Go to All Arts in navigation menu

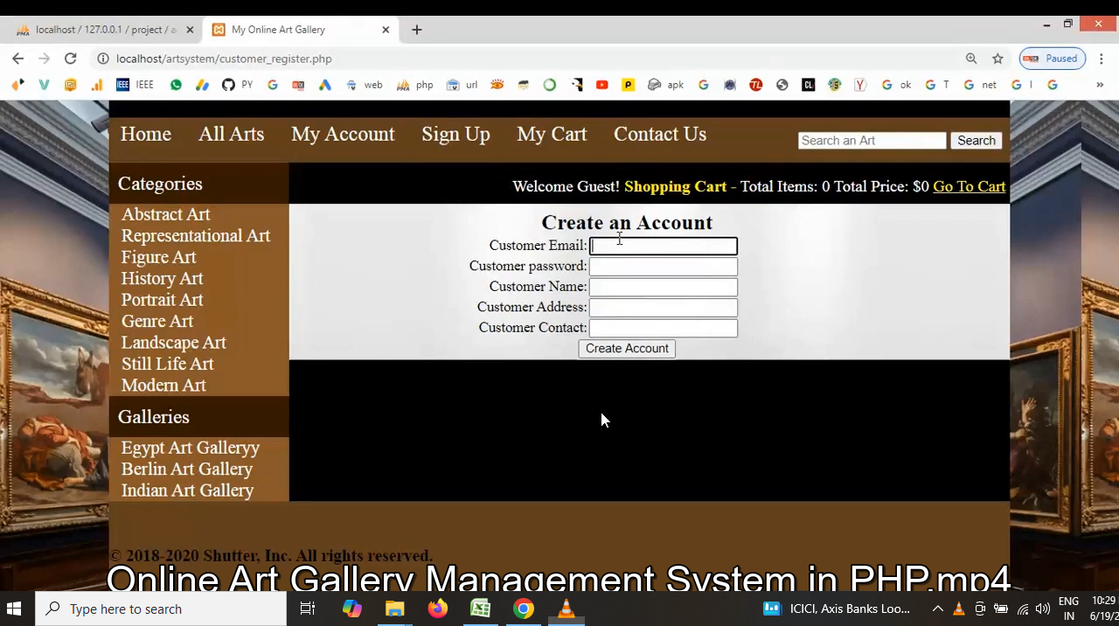click(231, 134)
